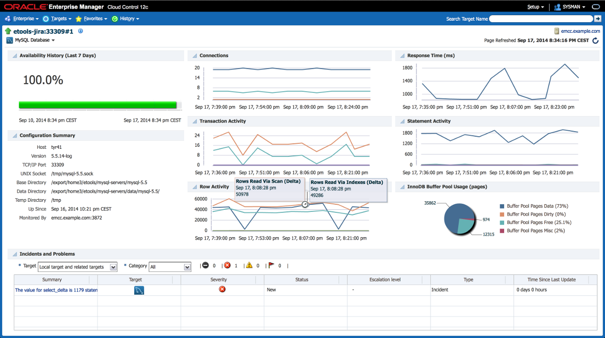Click the MySQL target icon in incident row
Image resolution: width=605 pixels, height=338 pixels.
point(139,290)
